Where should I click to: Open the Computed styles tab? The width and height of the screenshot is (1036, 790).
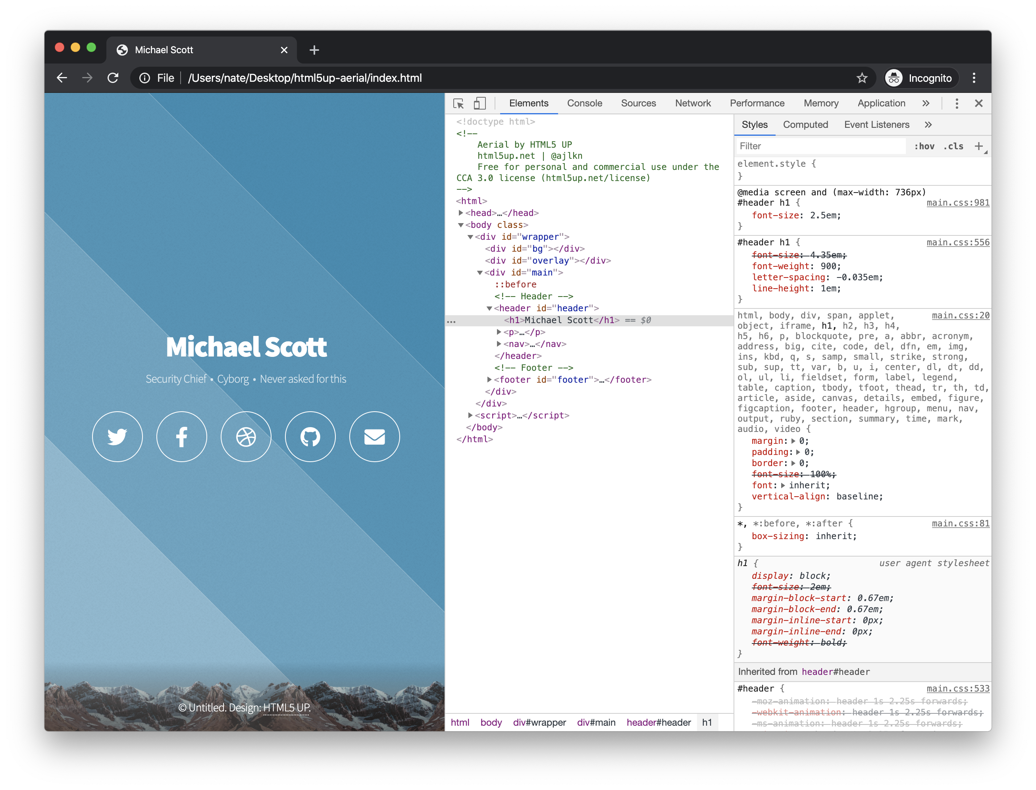coord(805,125)
